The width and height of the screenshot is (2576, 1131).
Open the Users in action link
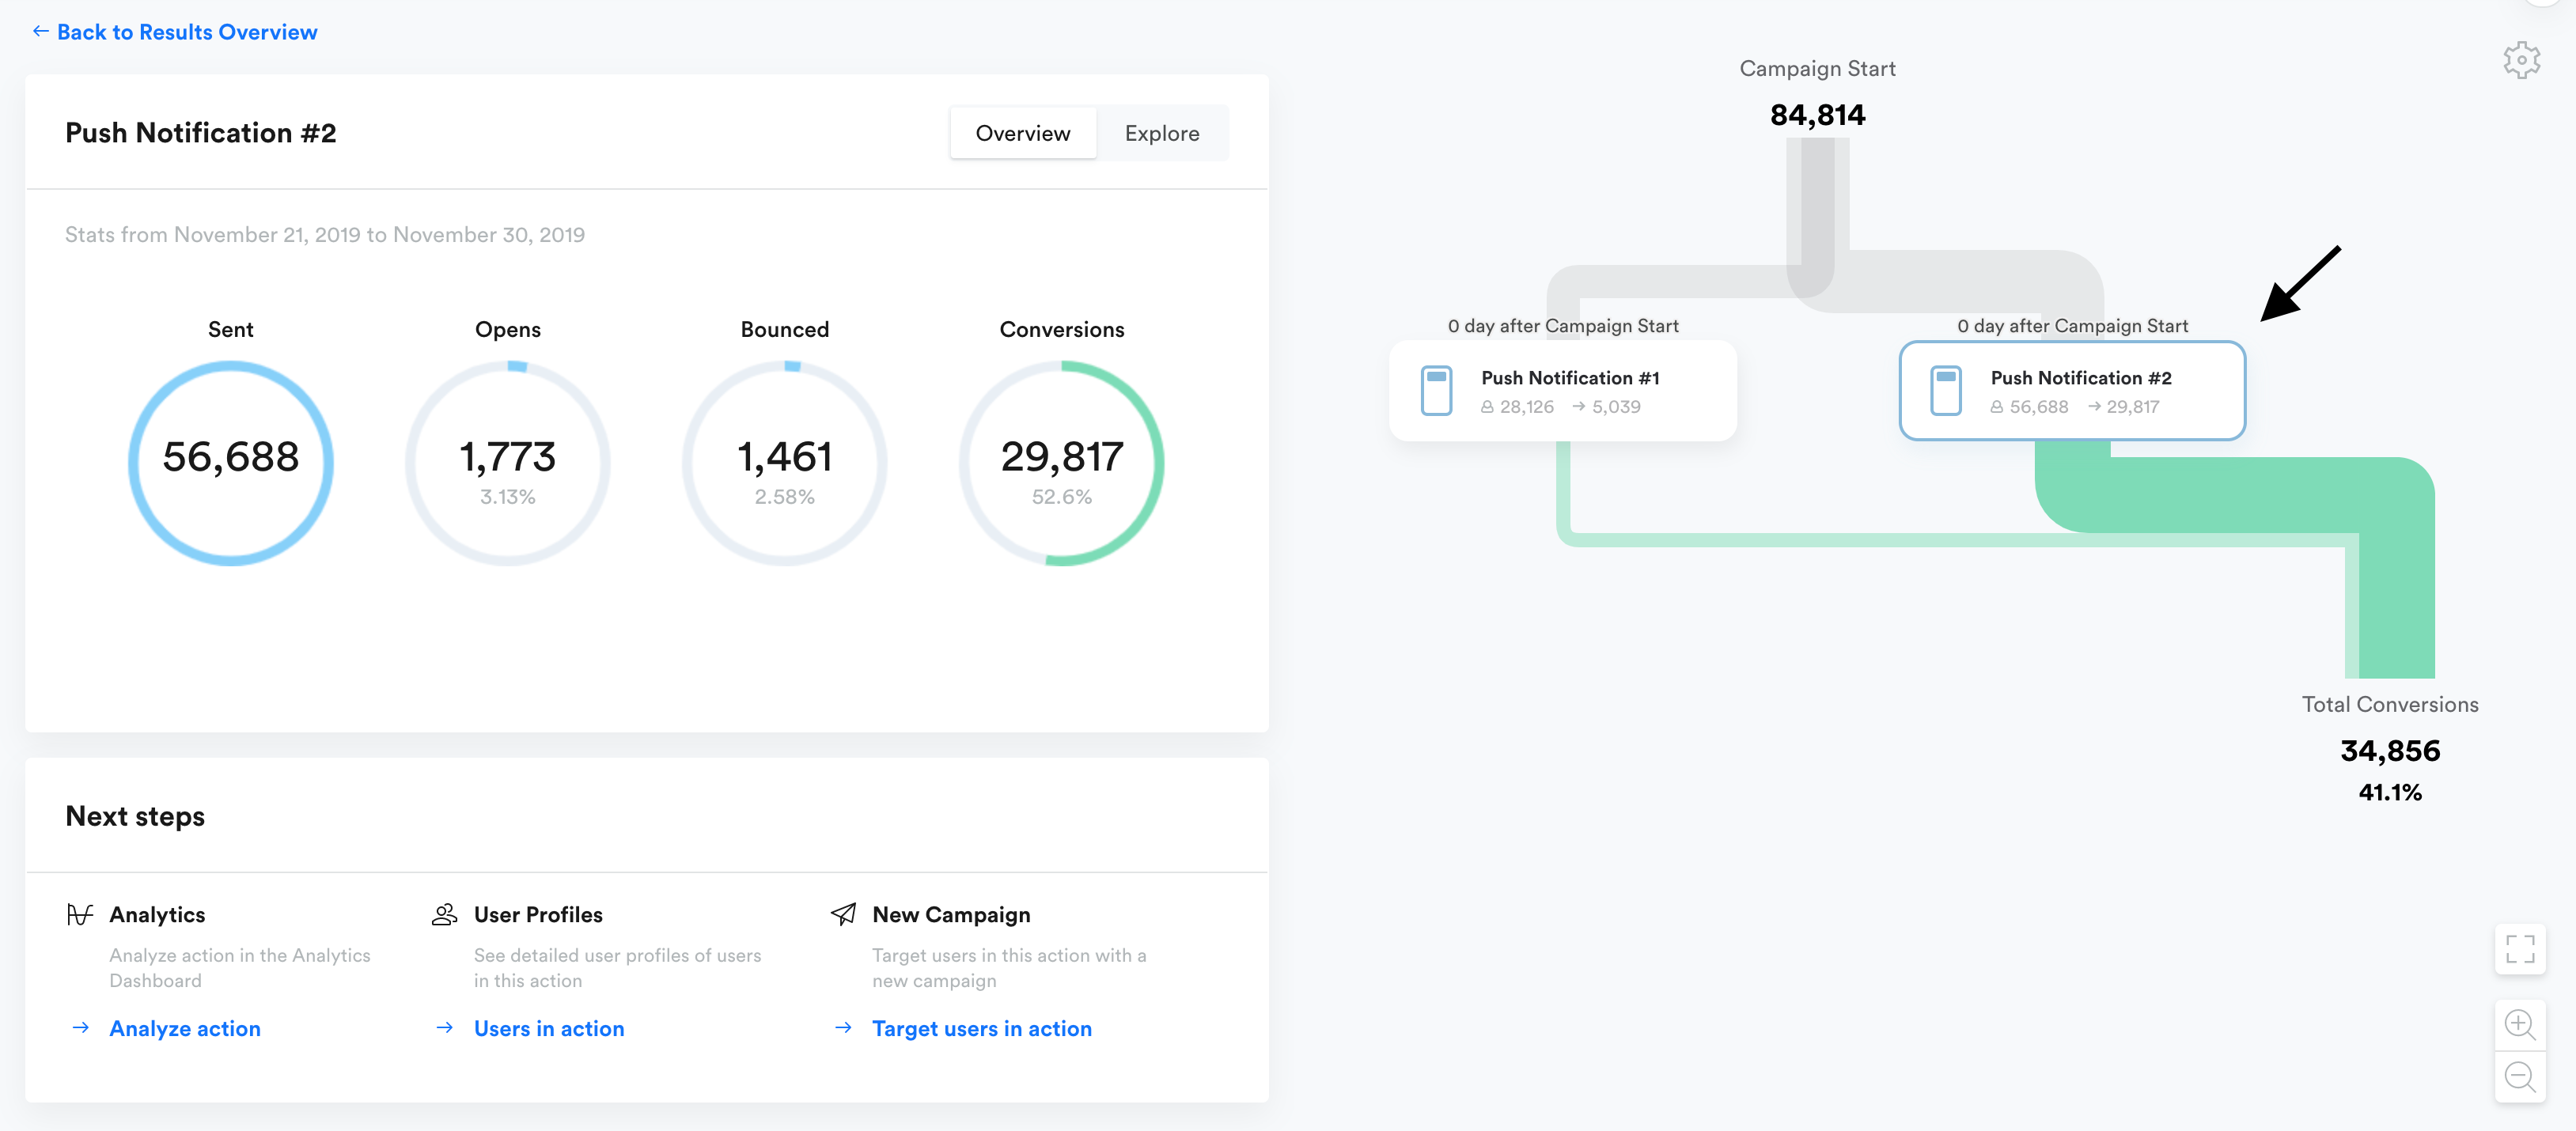click(x=548, y=1028)
